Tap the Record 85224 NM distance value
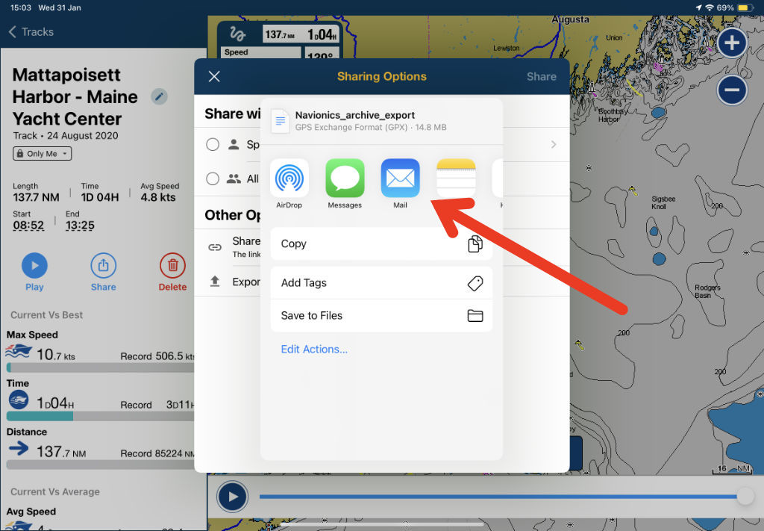Screen dimensions: 764x531 pos(157,453)
